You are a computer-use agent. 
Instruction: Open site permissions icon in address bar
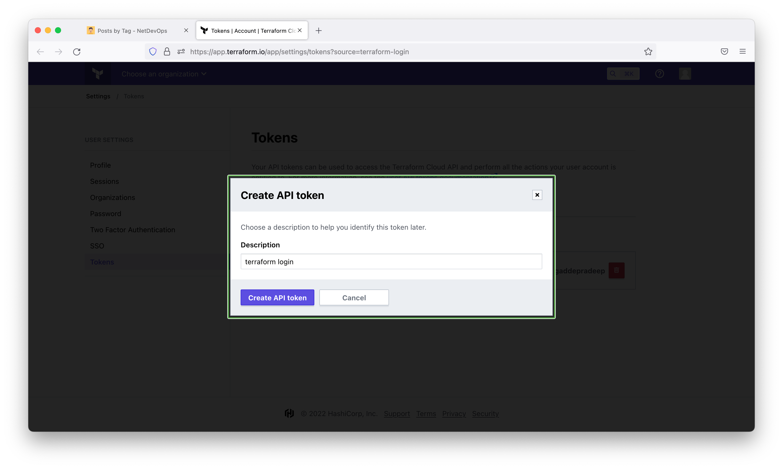181,51
